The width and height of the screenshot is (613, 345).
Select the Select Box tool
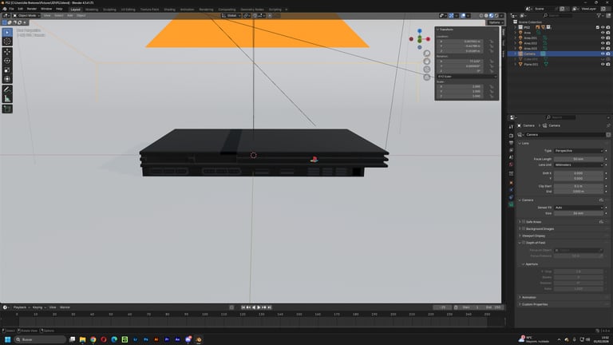(x=7, y=33)
